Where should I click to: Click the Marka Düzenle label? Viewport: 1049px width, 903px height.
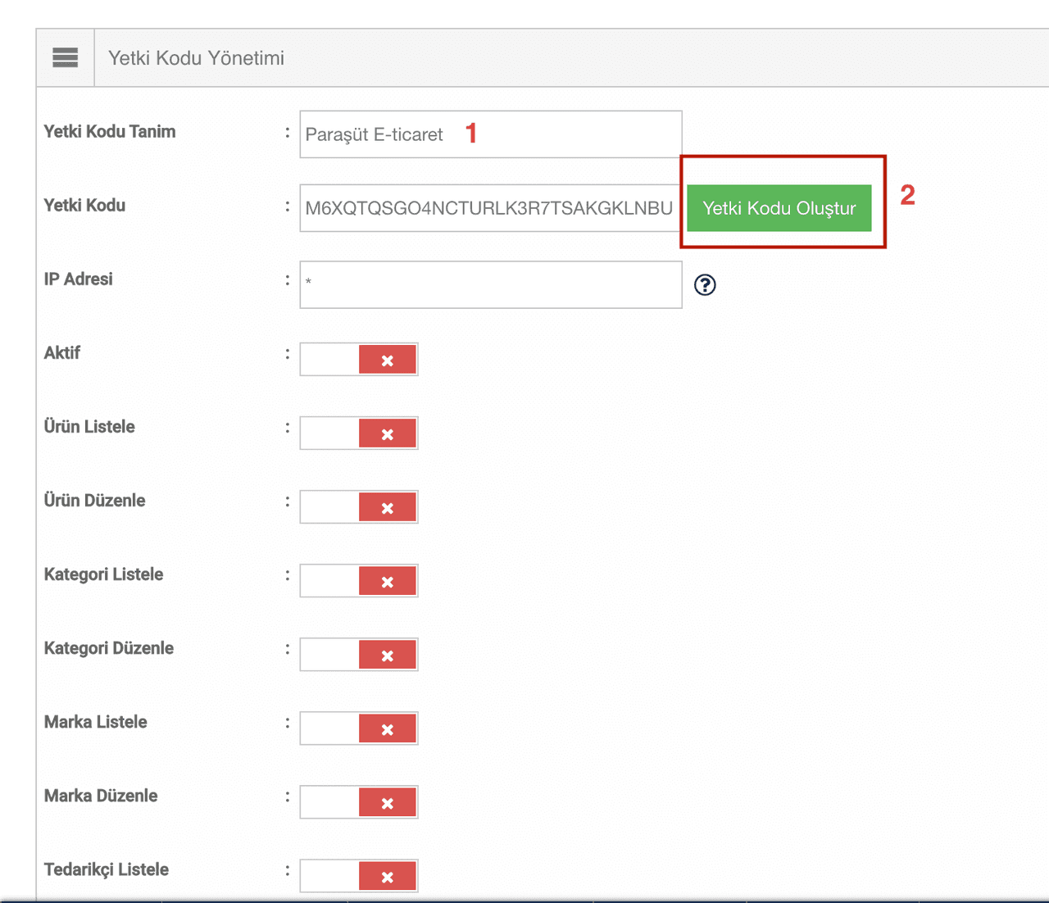[x=101, y=796]
